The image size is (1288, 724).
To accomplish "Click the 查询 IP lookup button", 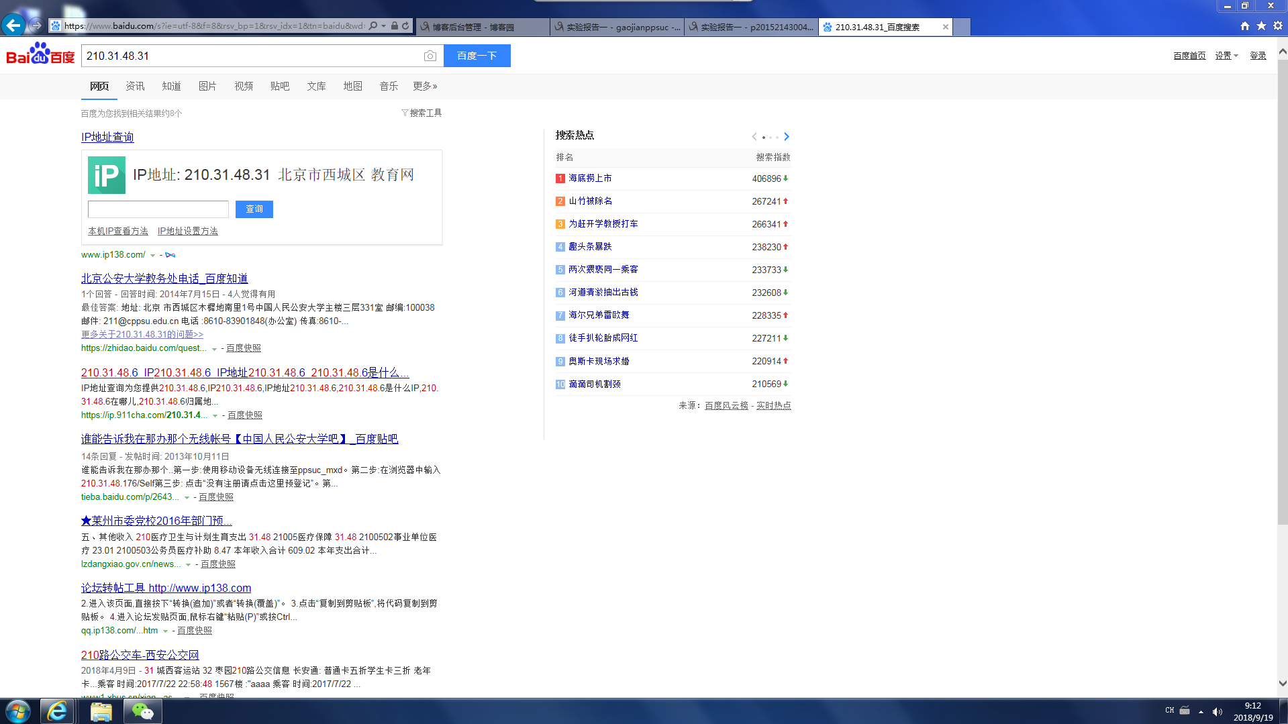I will point(254,209).
